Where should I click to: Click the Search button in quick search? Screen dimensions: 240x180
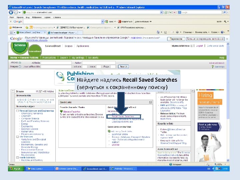[123, 67]
